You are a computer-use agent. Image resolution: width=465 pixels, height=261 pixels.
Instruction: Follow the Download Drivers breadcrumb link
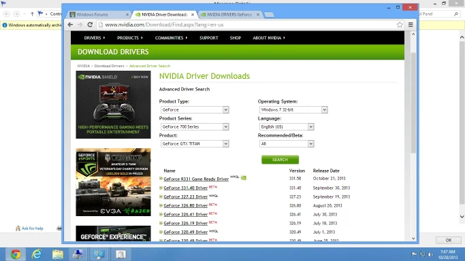109,66
